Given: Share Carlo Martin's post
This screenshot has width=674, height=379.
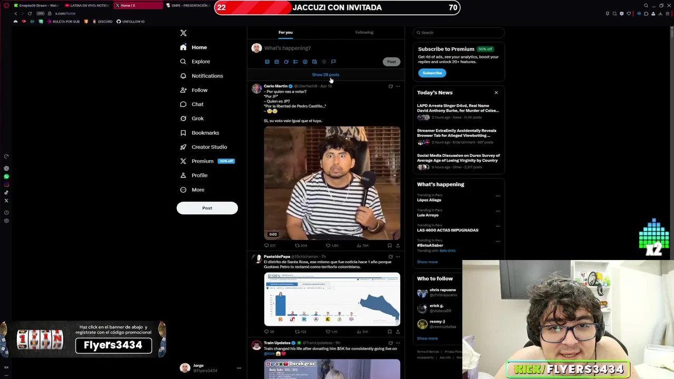Looking at the screenshot, I should pos(398,245).
